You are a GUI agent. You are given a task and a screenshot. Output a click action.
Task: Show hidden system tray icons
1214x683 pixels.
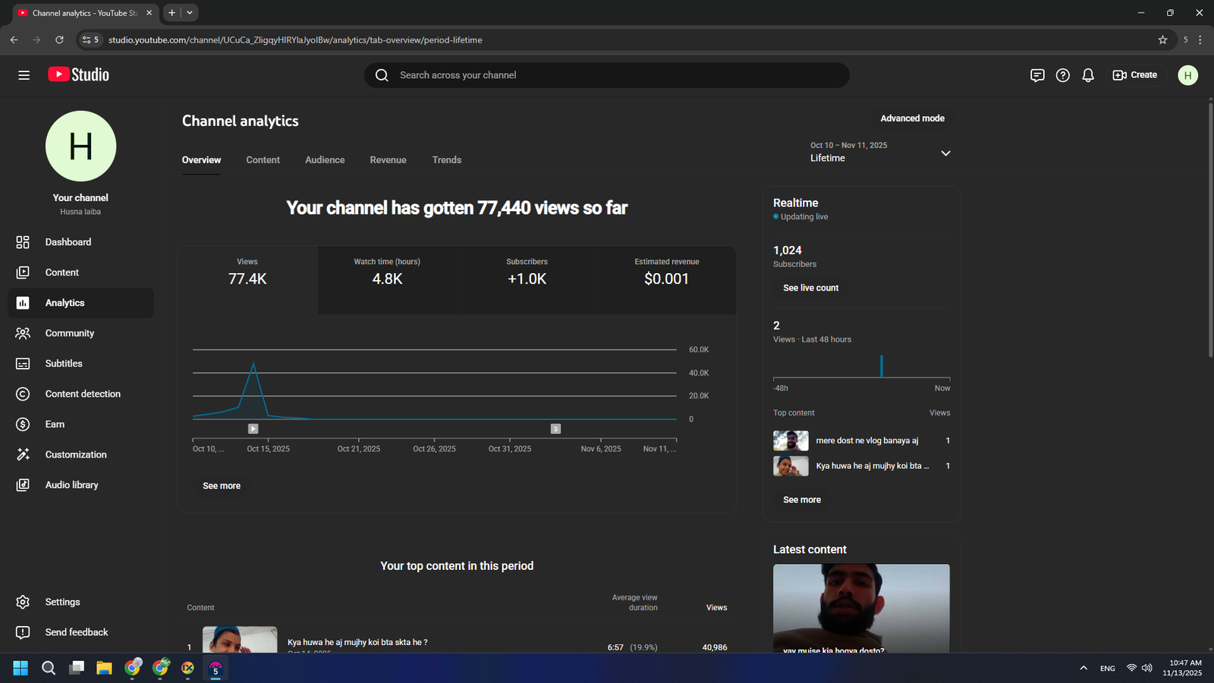(1083, 668)
